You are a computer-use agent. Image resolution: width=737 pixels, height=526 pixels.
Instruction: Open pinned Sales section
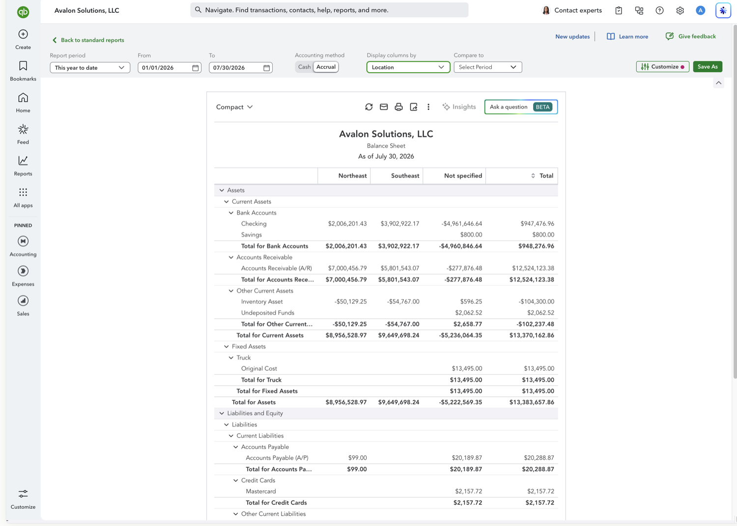[x=23, y=305]
